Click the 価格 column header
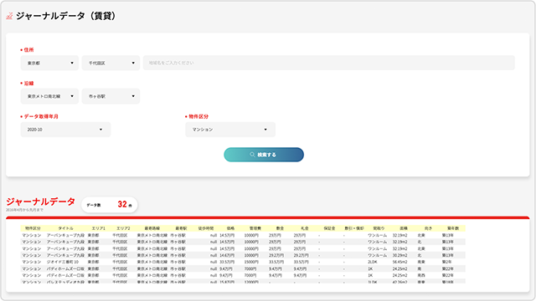 tap(230, 228)
